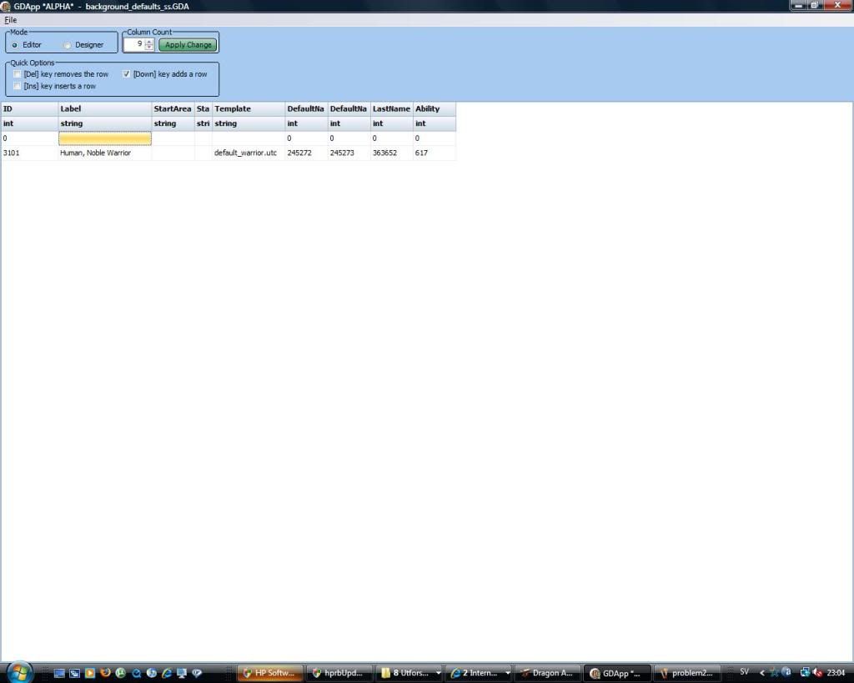This screenshot has width=854, height=683.
Task: Uncheck '[Down] key adds a row' option
Action: (127, 74)
